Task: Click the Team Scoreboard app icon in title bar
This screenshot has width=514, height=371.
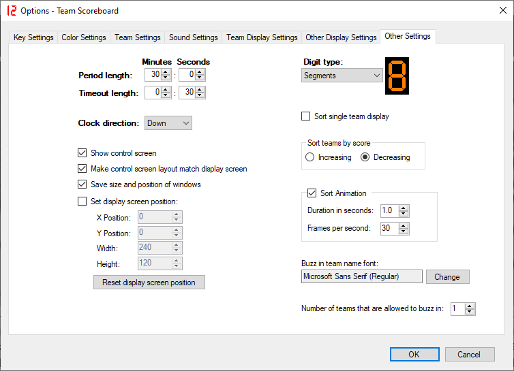Action: pos(11,11)
